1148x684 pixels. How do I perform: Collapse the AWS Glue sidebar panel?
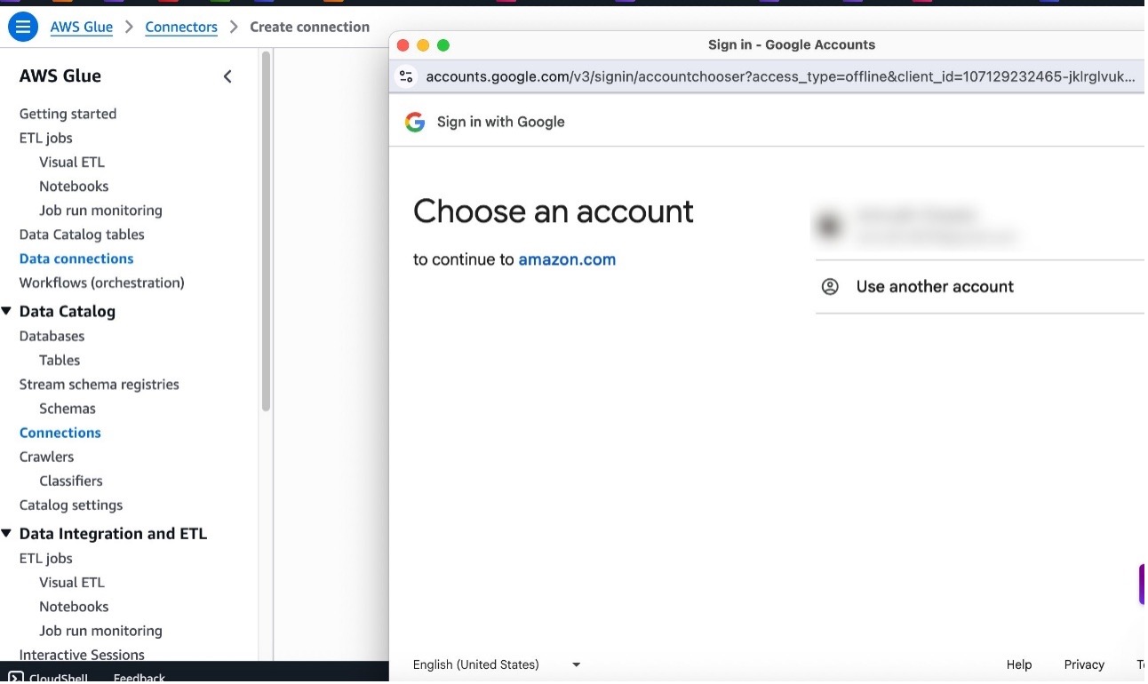pos(227,76)
